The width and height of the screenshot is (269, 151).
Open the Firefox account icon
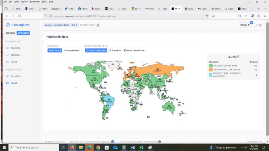252,16
